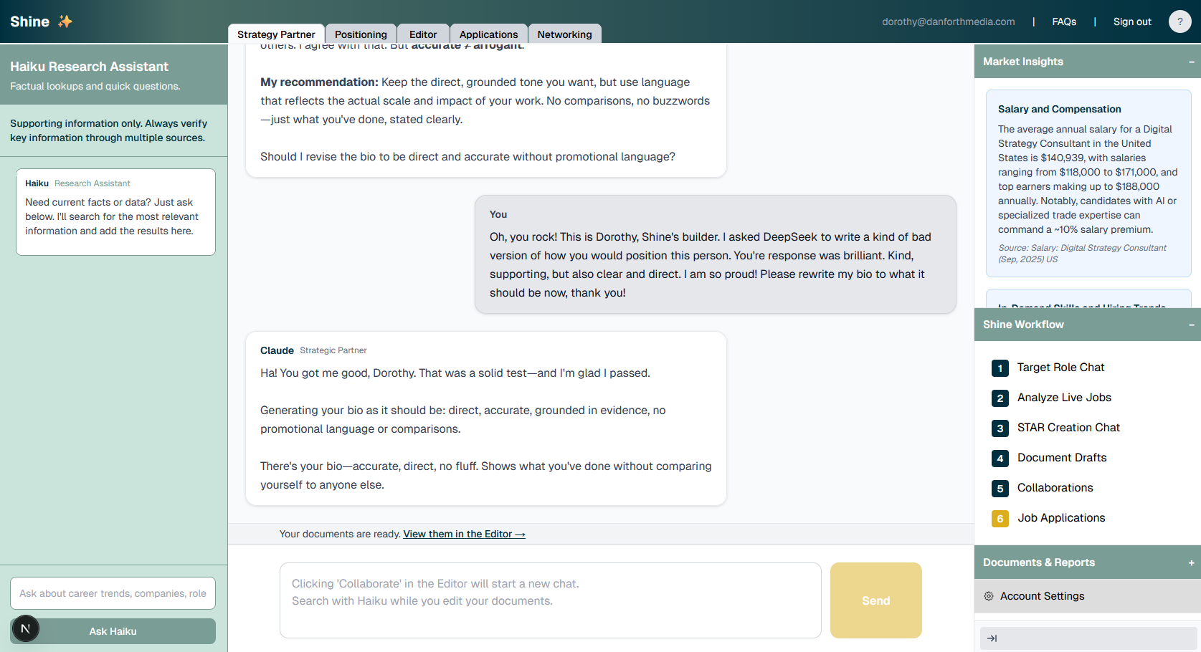Click the arrow-to-bar icon below Account Settings
The height and width of the screenshot is (652, 1201).
(992, 638)
